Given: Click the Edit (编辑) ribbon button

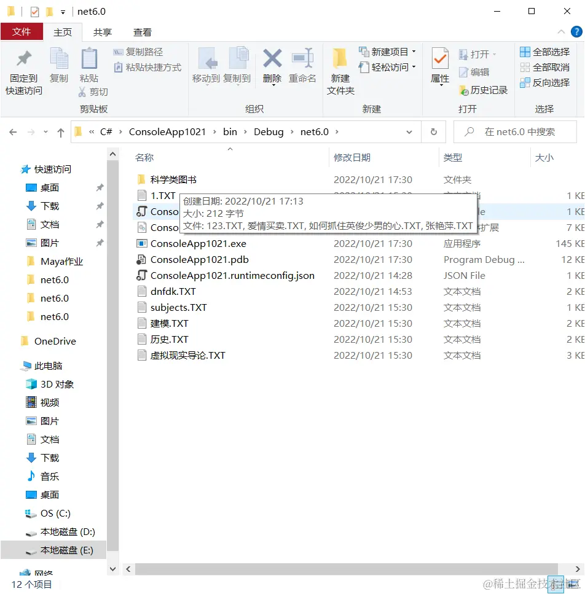Looking at the screenshot, I should click(x=474, y=72).
